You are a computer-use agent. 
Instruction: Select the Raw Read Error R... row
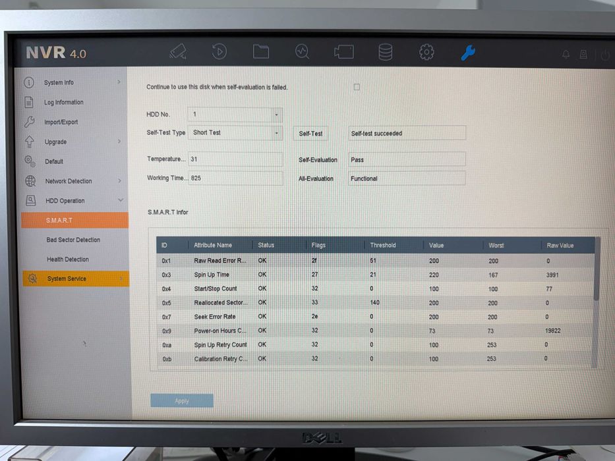coord(375,261)
